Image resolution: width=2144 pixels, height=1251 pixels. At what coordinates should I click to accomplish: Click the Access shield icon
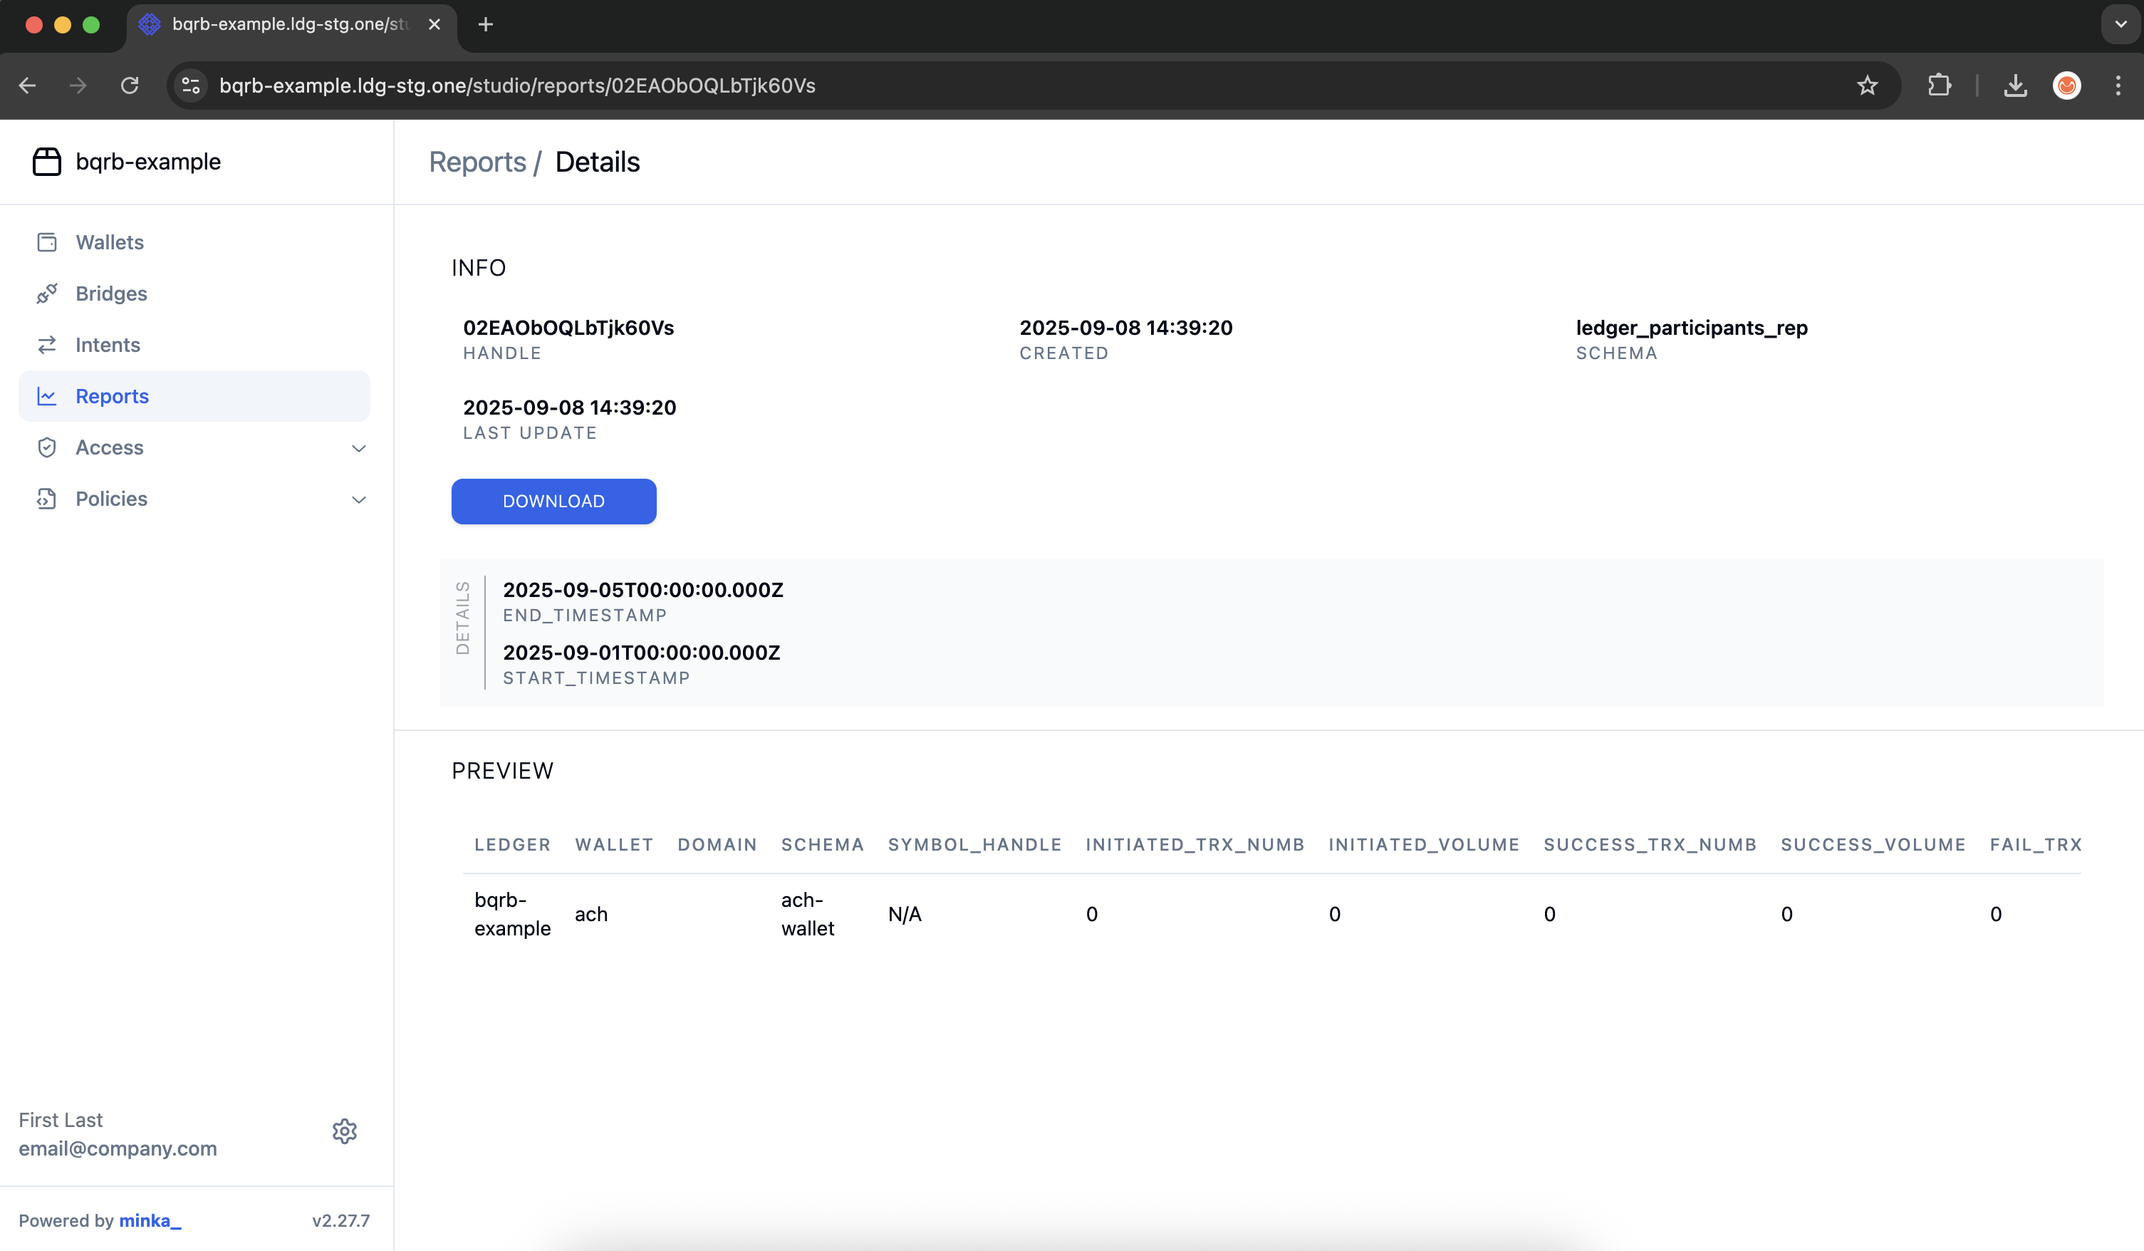click(x=47, y=447)
